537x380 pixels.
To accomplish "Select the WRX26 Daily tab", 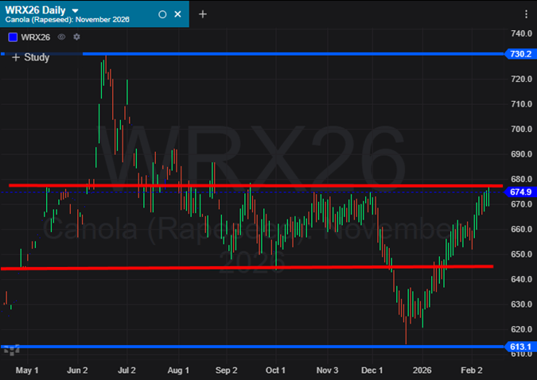I will point(94,14).
